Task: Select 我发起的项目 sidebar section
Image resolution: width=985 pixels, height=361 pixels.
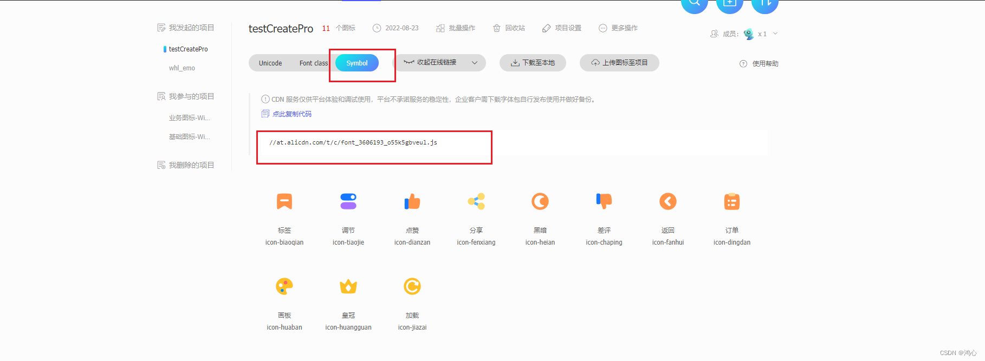Action: (x=192, y=28)
